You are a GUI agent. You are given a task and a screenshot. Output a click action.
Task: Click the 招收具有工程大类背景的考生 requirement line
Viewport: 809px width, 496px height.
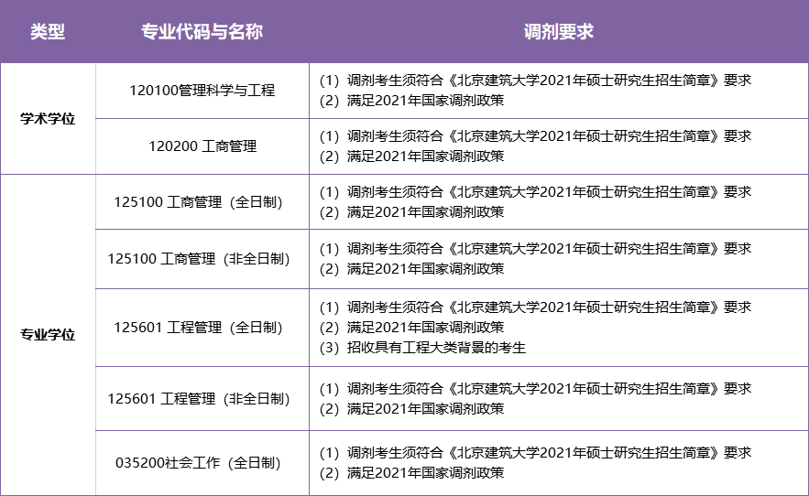422,347
